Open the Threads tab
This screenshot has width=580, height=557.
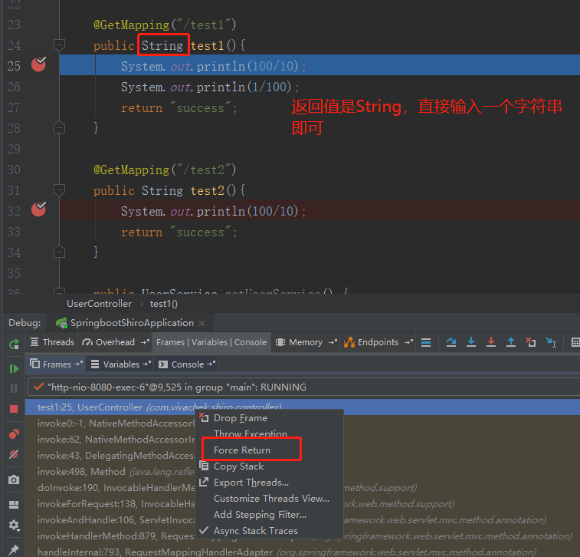click(x=52, y=342)
